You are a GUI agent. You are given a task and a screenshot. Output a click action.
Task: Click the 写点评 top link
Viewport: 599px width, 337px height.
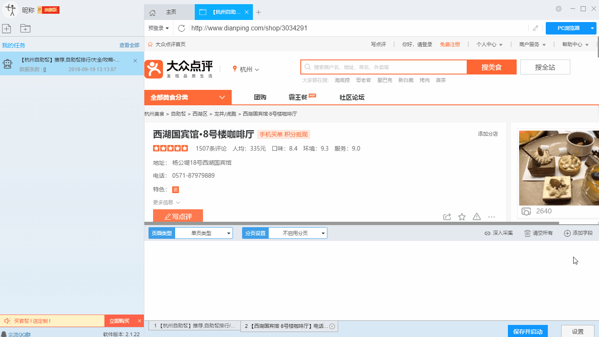[379, 45]
